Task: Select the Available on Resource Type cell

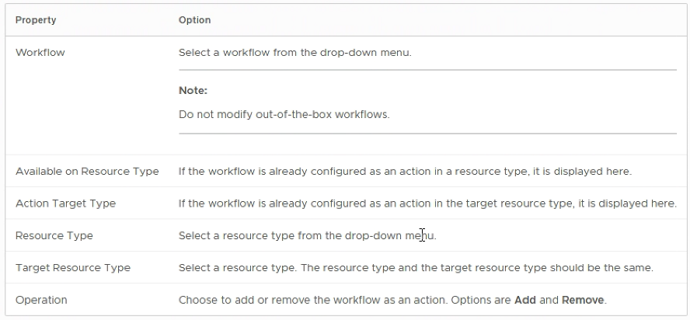Action: click(x=87, y=171)
